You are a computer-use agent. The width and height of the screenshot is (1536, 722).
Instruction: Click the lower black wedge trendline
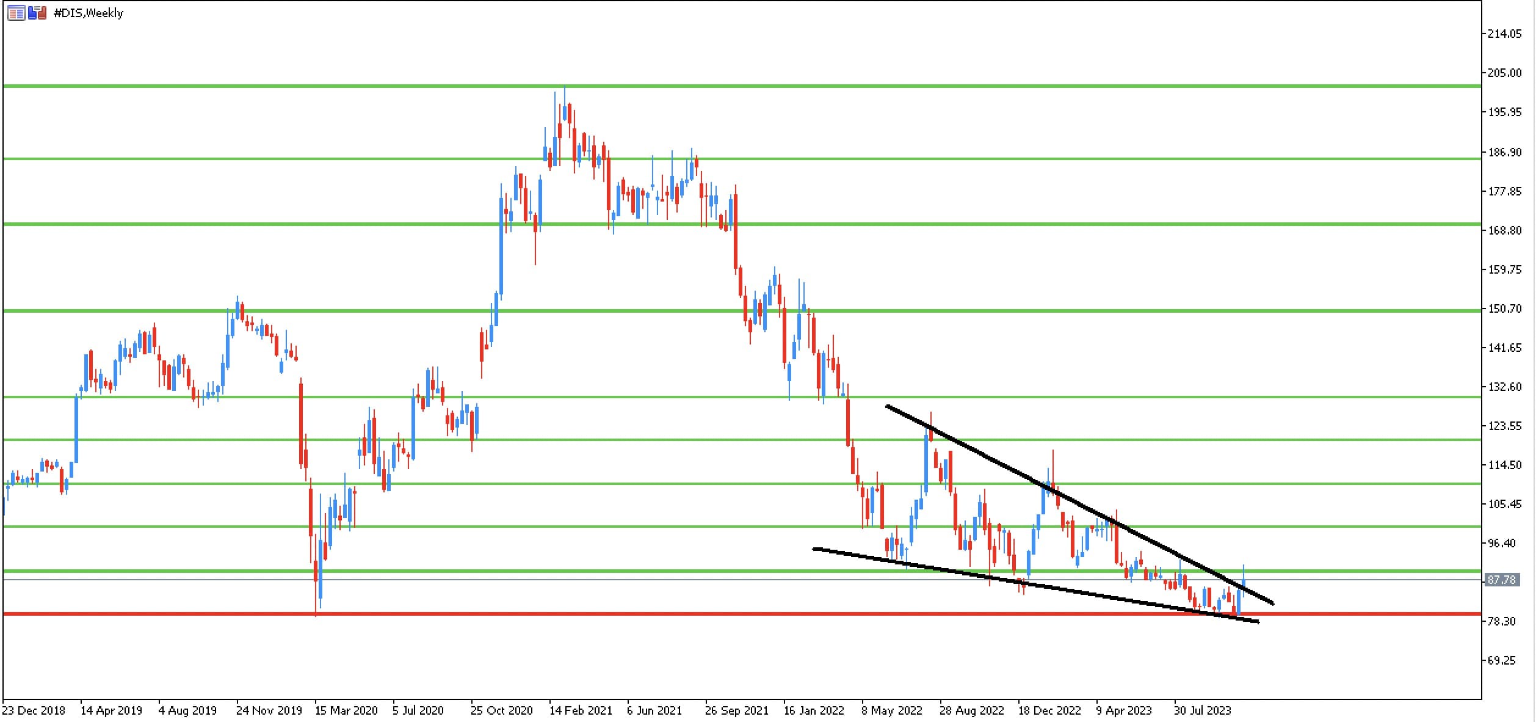(1036, 585)
